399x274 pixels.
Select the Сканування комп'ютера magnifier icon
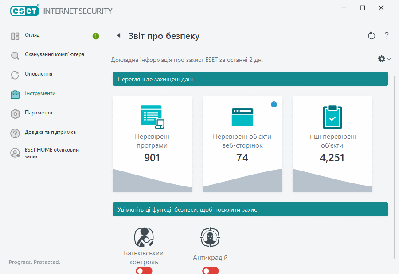15,55
